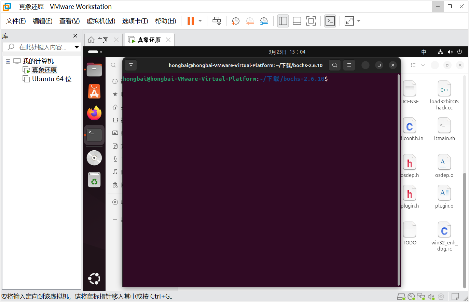Image resolution: width=469 pixels, height=302 pixels.
Task: Open the disc drive icon in the dock
Action: point(94,158)
